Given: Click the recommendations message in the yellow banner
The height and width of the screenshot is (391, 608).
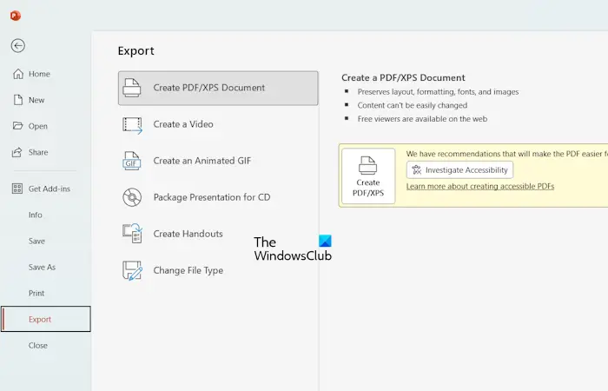Looking at the screenshot, I should (x=506, y=154).
